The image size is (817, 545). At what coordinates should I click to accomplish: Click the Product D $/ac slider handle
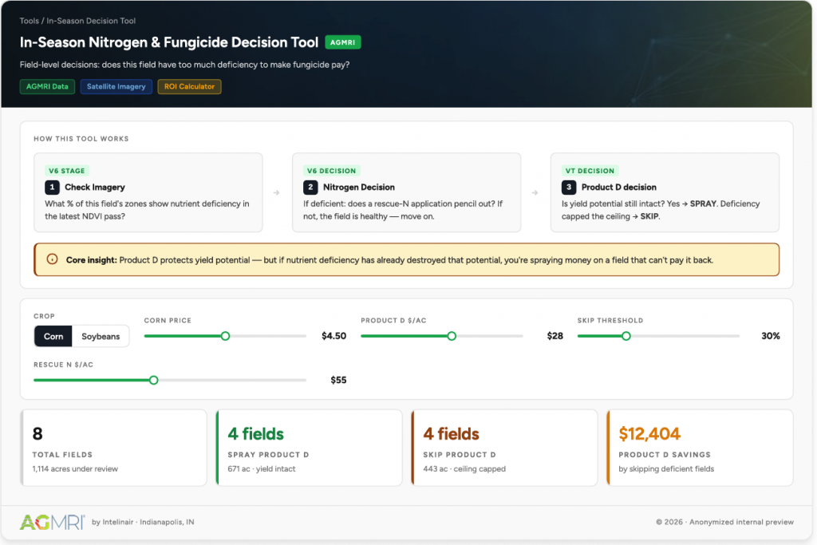(452, 336)
